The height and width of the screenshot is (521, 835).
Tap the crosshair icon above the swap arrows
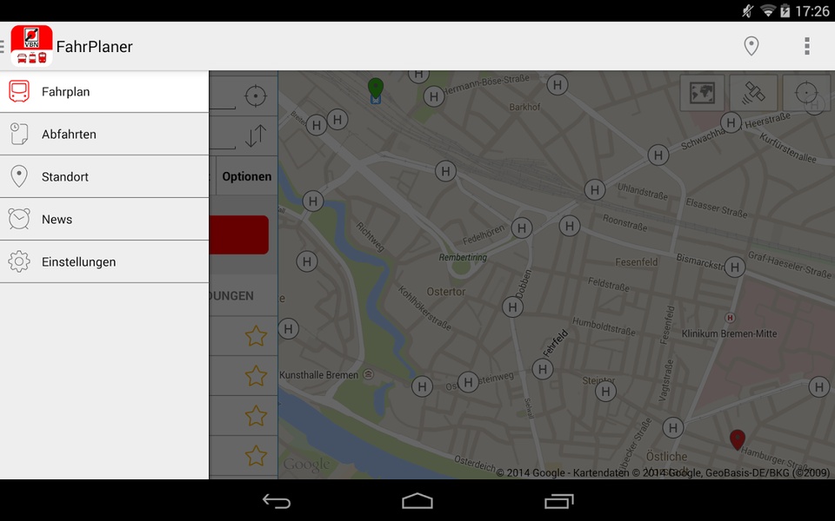256,96
